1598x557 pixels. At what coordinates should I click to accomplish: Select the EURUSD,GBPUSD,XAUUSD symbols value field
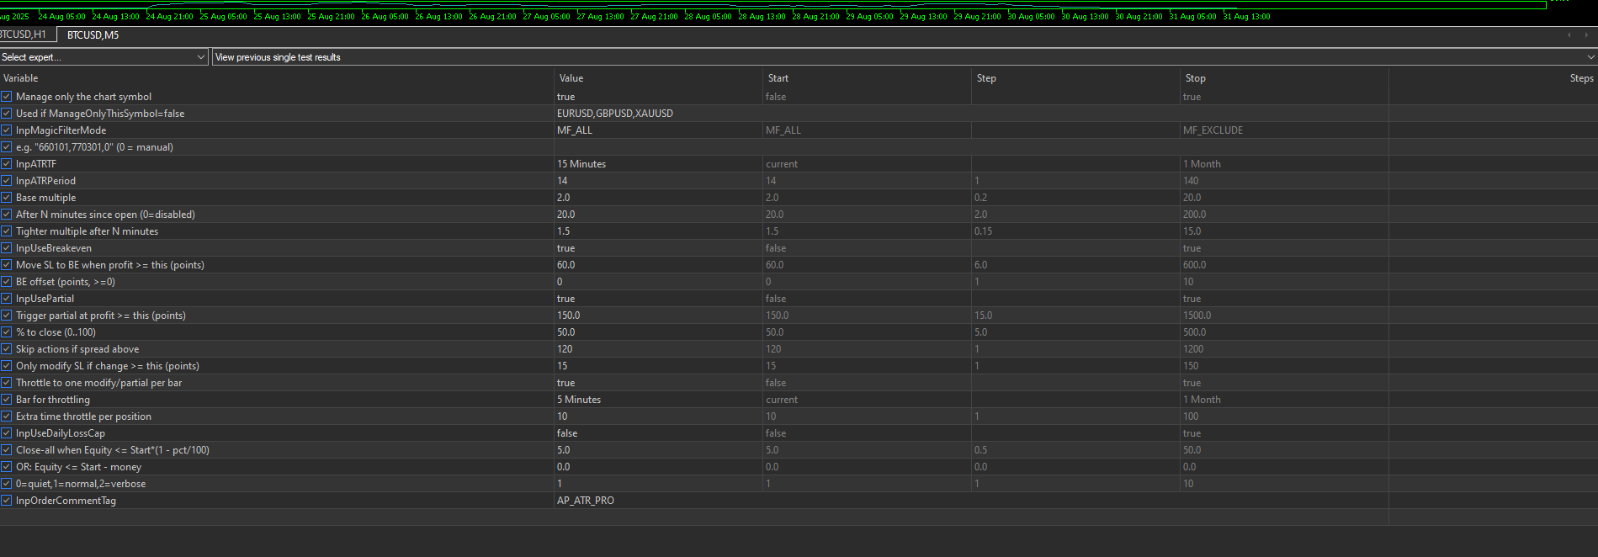click(657, 114)
